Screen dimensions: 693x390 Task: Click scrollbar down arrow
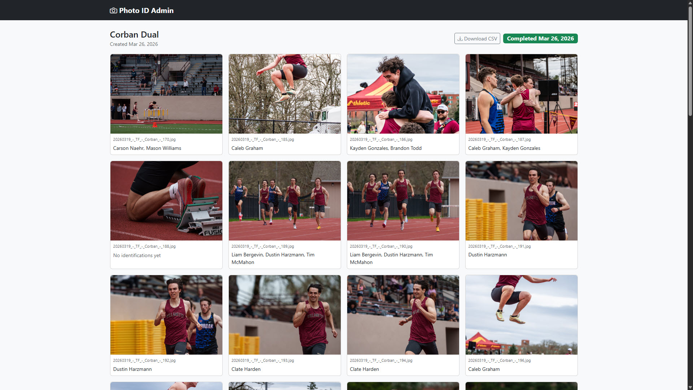pos(690,387)
